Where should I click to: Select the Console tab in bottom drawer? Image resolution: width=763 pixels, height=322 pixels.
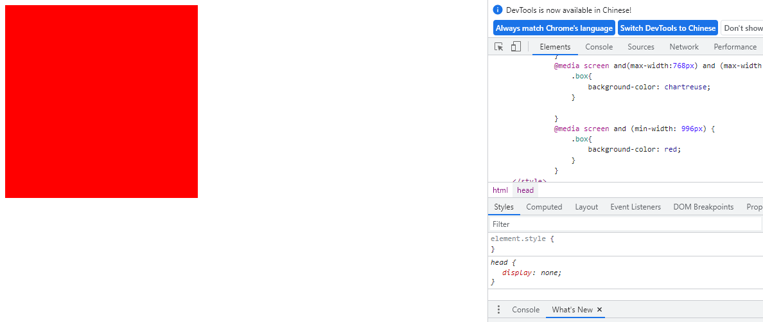coord(525,310)
